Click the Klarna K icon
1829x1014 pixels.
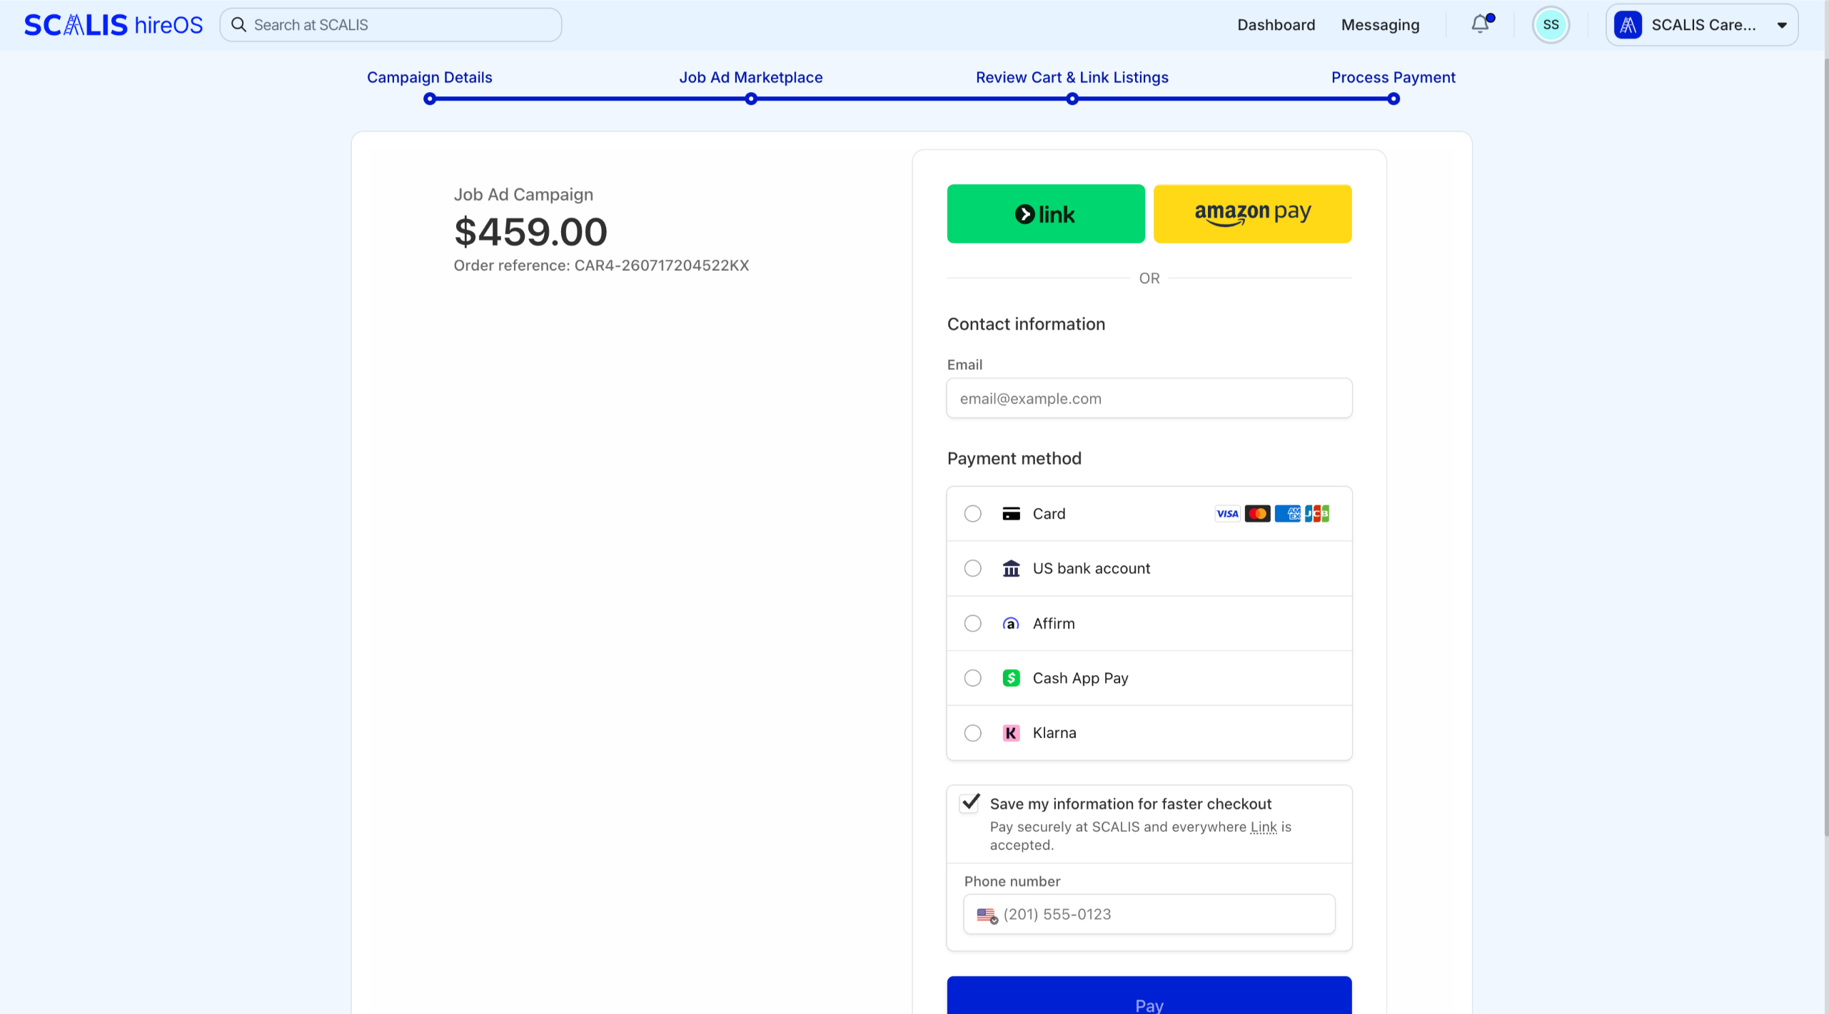1011,733
